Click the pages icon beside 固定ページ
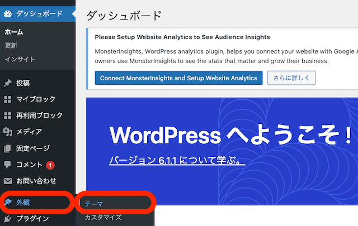This screenshot has height=226, width=358. pyautogui.click(x=7, y=148)
